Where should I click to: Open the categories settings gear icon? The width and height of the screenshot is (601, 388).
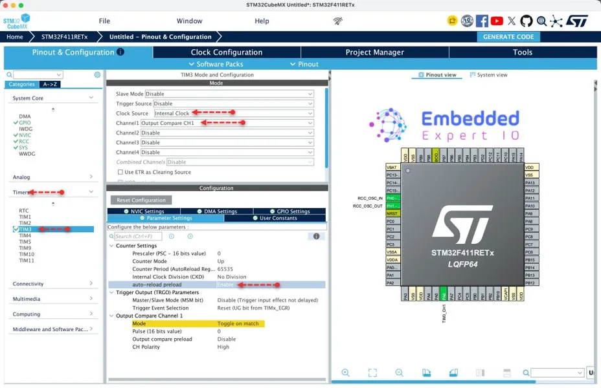(x=97, y=74)
